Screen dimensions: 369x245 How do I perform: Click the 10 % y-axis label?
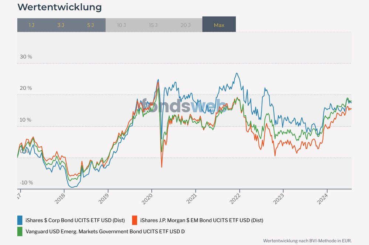(x=25, y=120)
